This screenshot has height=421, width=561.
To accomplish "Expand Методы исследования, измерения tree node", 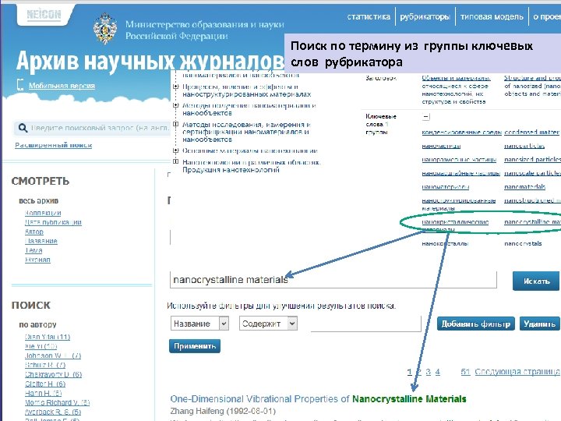I will coord(175,124).
